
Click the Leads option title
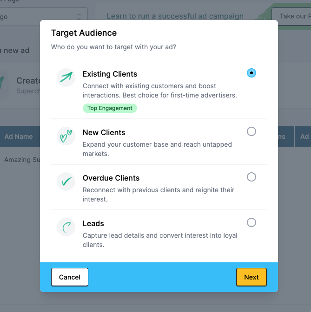coord(93,224)
